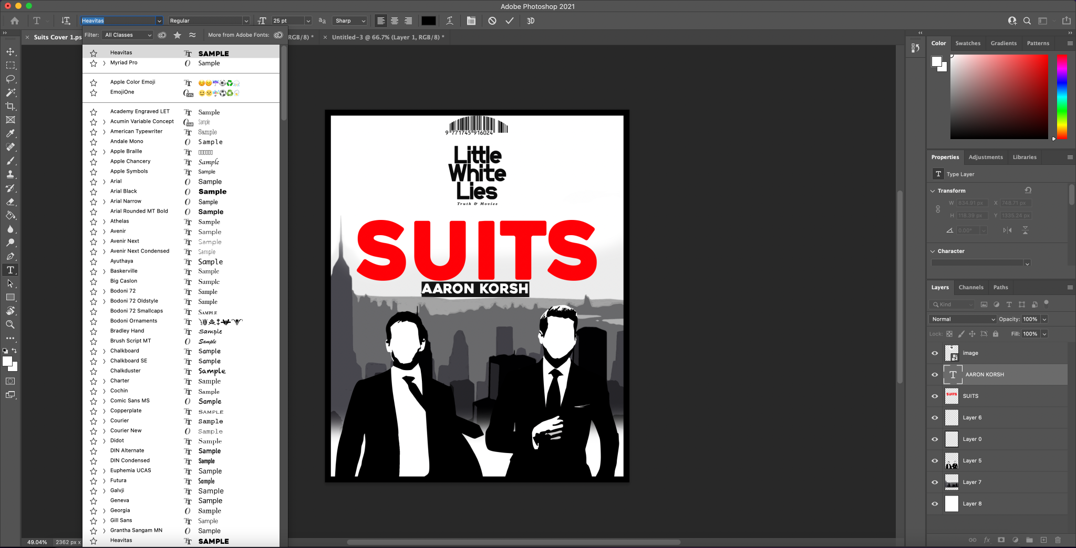
Task: Toggle visibility of Layer 7
Action: pos(935,482)
